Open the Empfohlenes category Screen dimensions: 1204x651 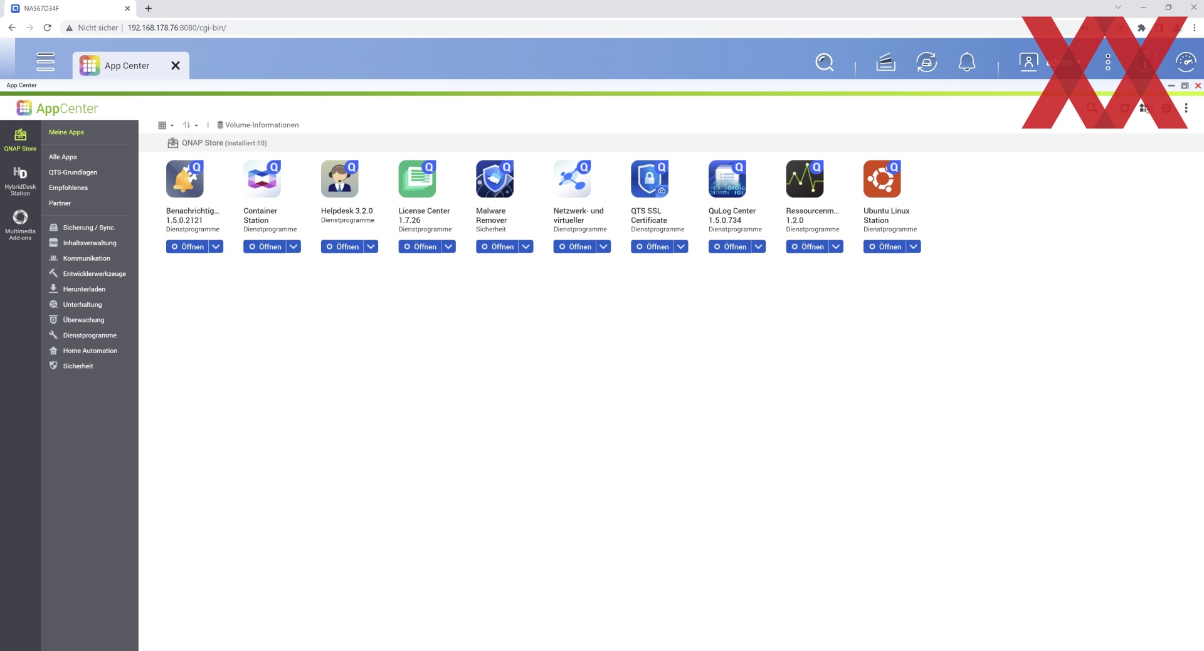[68, 188]
